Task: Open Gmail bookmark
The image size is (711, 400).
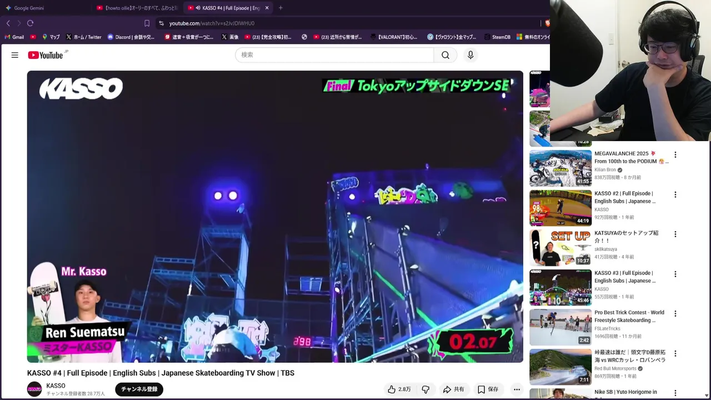Action: click(14, 37)
